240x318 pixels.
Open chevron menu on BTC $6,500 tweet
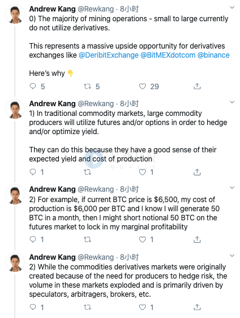232,188
